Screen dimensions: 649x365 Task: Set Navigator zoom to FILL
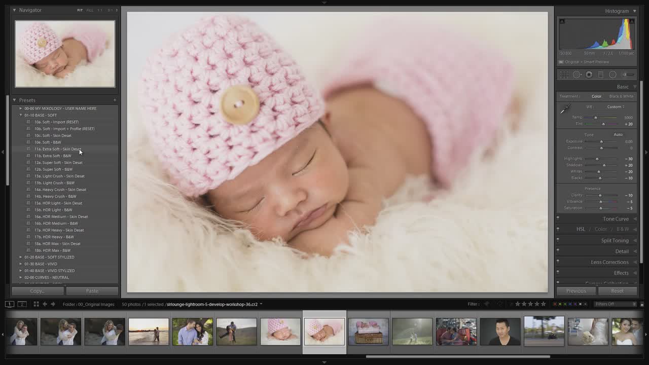[90, 10]
